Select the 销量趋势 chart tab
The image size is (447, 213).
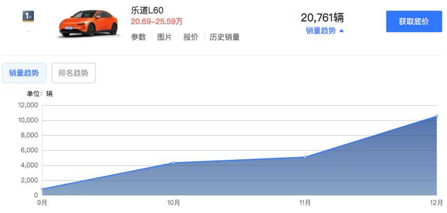click(24, 73)
